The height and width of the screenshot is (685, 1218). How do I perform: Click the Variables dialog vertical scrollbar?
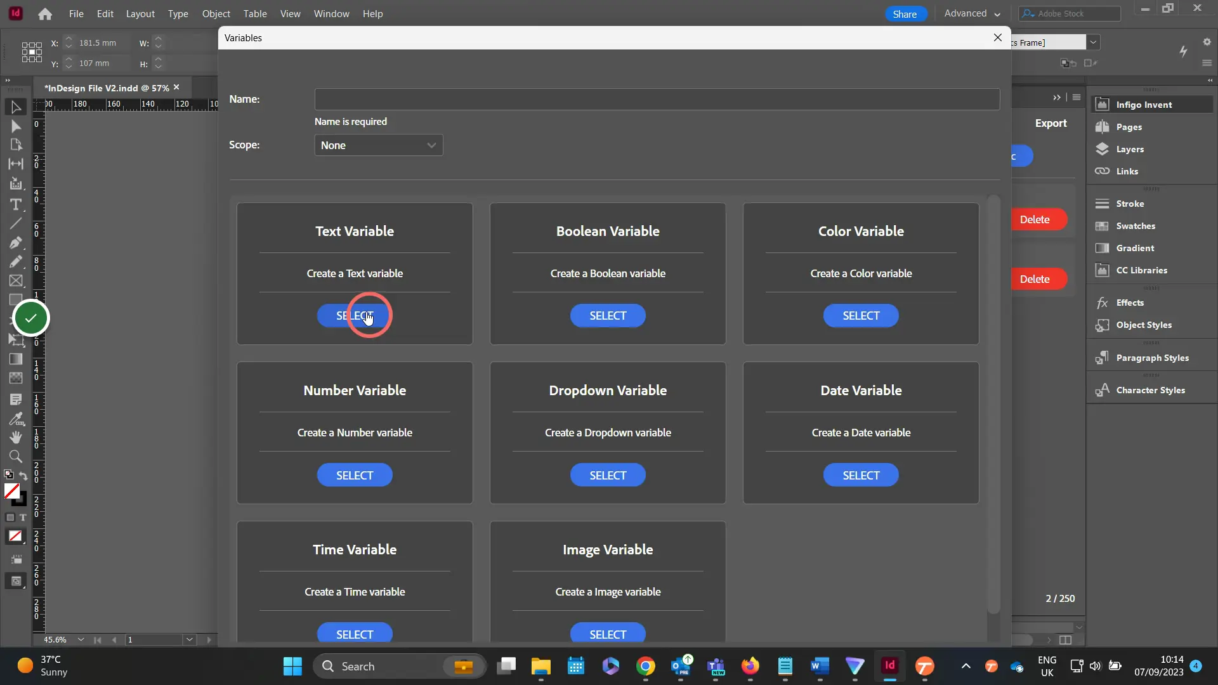993,406
